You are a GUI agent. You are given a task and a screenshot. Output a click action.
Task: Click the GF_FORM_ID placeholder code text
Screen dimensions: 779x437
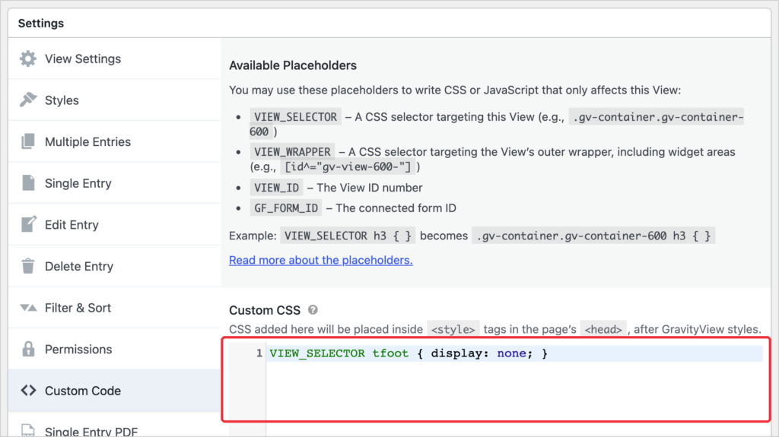coord(286,208)
